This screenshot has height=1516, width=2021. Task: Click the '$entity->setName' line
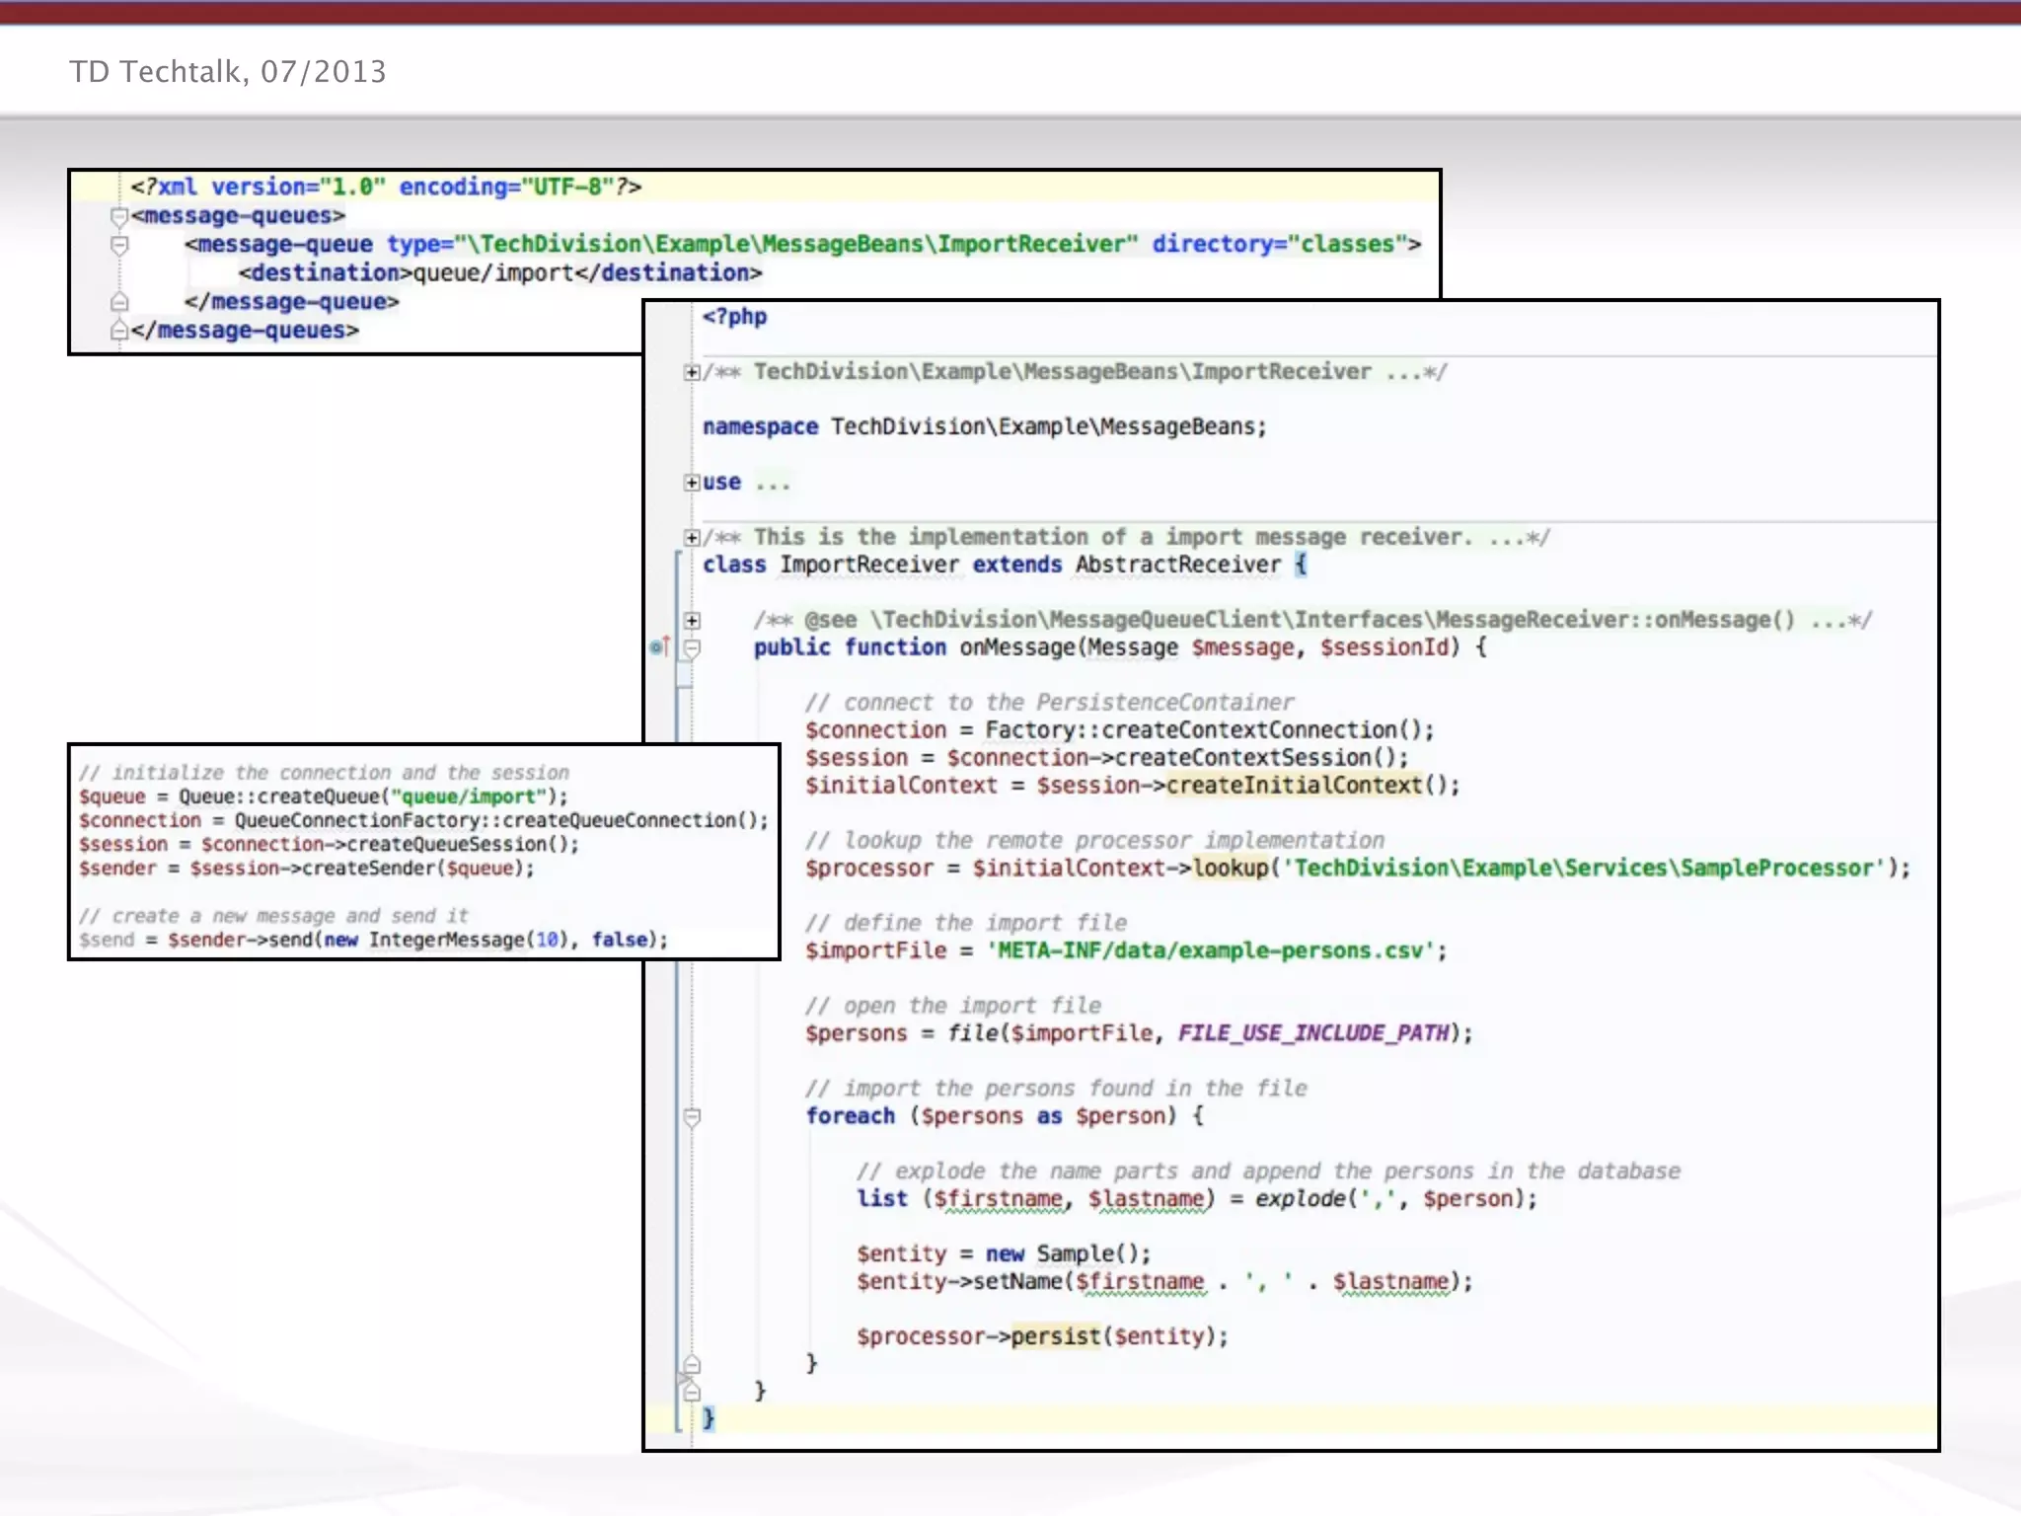(x=1164, y=1281)
